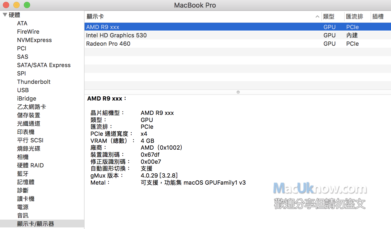Select iBridge in the sidebar
The width and height of the screenshot is (391, 229).
(x=26, y=99)
